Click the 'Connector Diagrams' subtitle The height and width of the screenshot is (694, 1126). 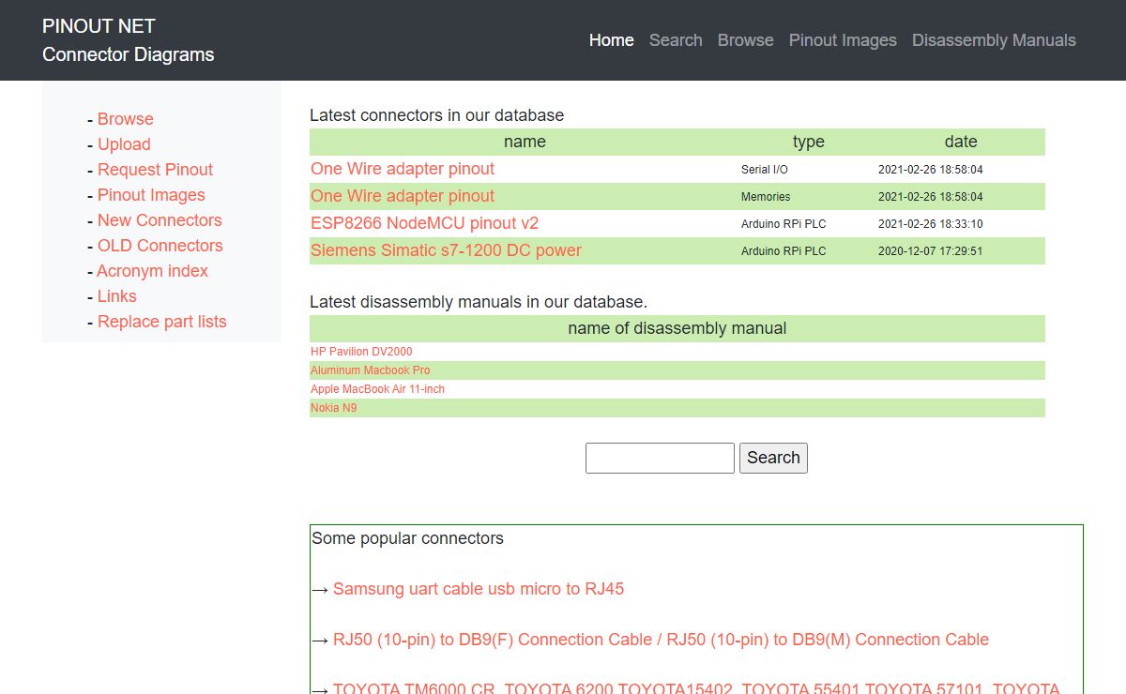pyautogui.click(x=128, y=54)
